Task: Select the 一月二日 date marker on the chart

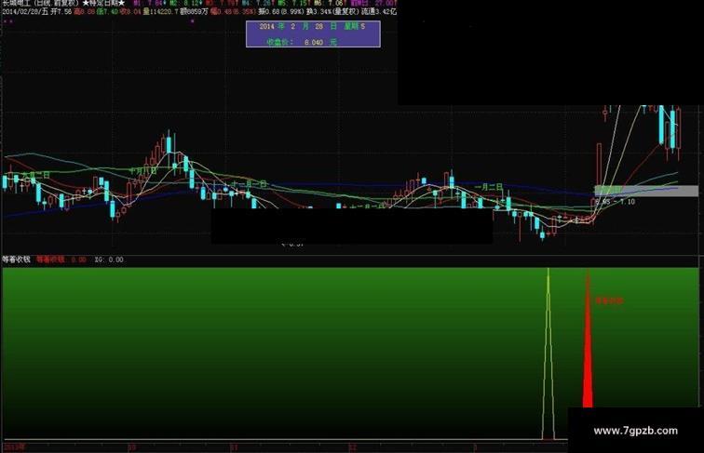Action: click(489, 186)
